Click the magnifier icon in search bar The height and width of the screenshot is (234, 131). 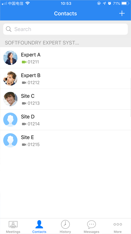coord(9,29)
